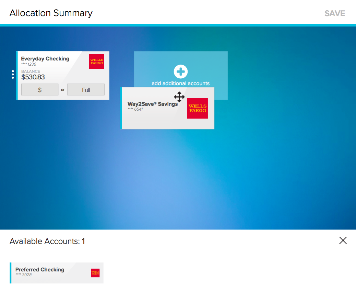The width and height of the screenshot is (356, 302).
Task: Click the $530.83 balance amount
Action: [33, 77]
